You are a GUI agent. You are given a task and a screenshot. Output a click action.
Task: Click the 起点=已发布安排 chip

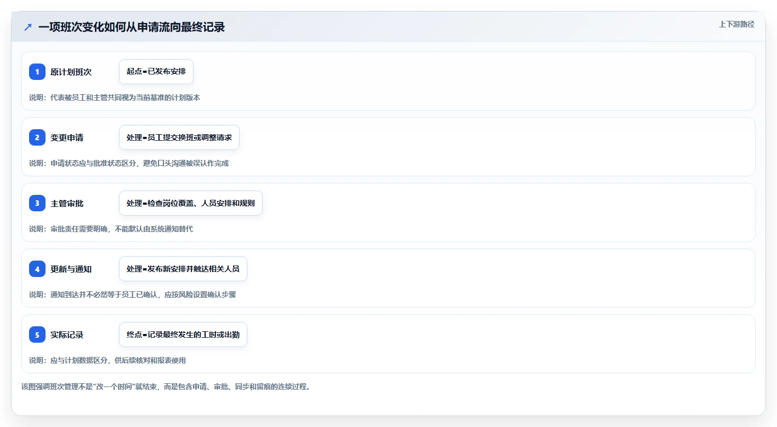[x=156, y=72]
